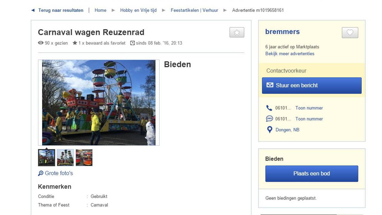Click the star beside bewaard als favoriet

(74, 43)
